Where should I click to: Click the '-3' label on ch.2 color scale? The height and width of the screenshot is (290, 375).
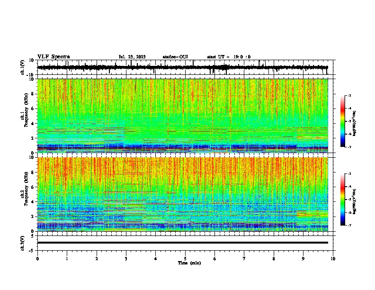tap(349, 174)
